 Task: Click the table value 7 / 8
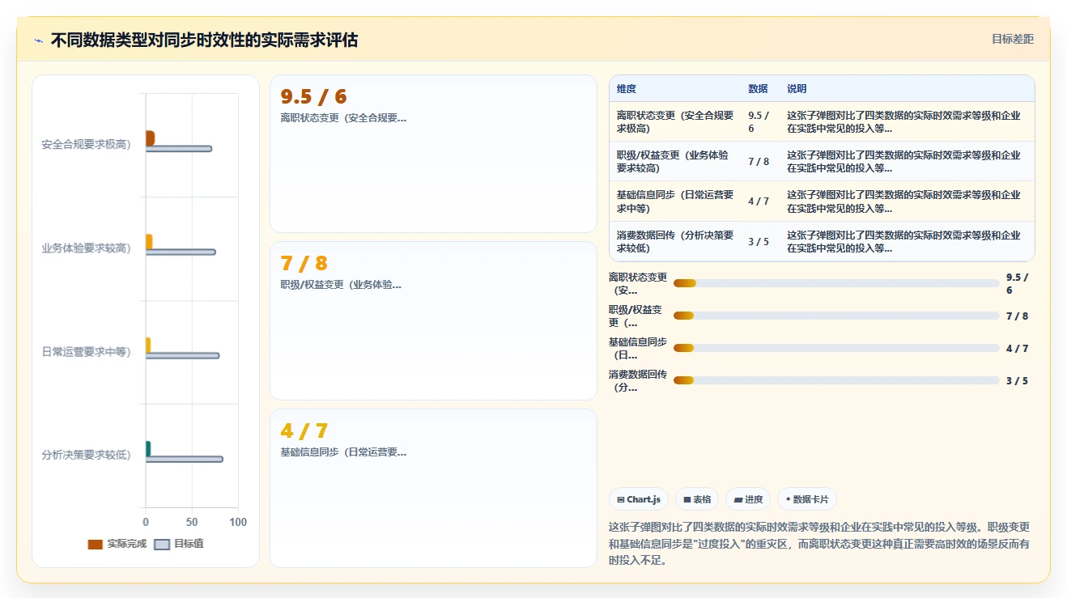759,162
